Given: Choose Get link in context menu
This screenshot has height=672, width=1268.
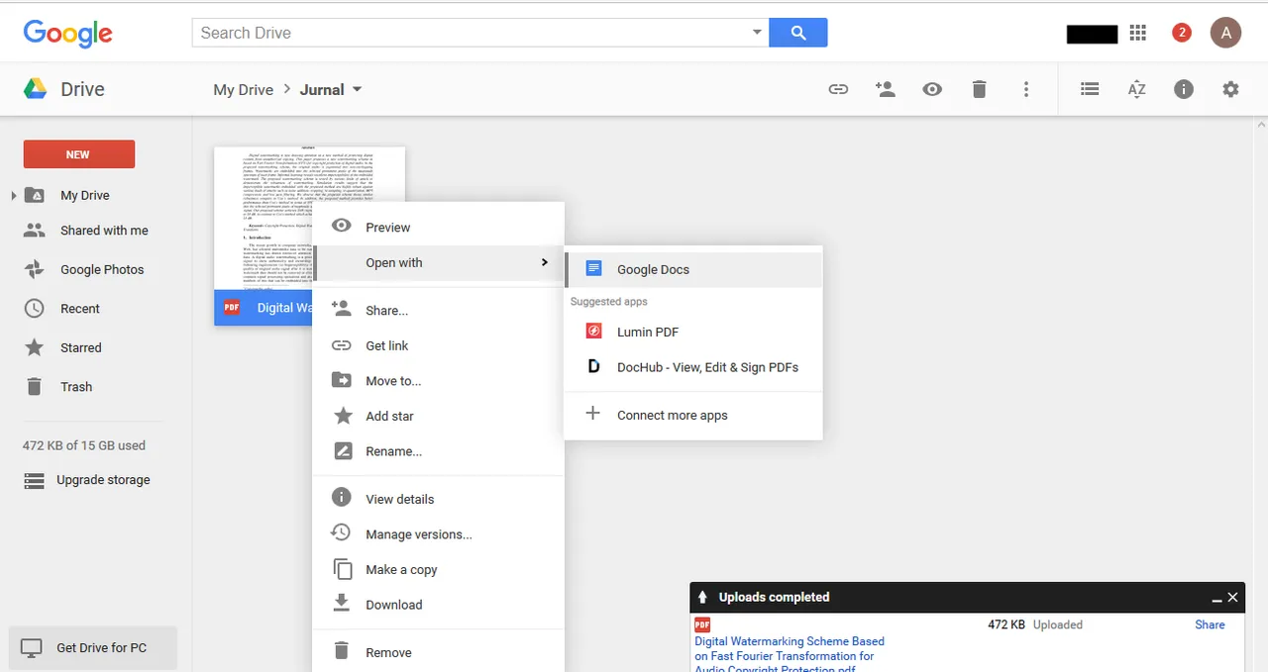Looking at the screenshot, I should click(x=438, y=345).
